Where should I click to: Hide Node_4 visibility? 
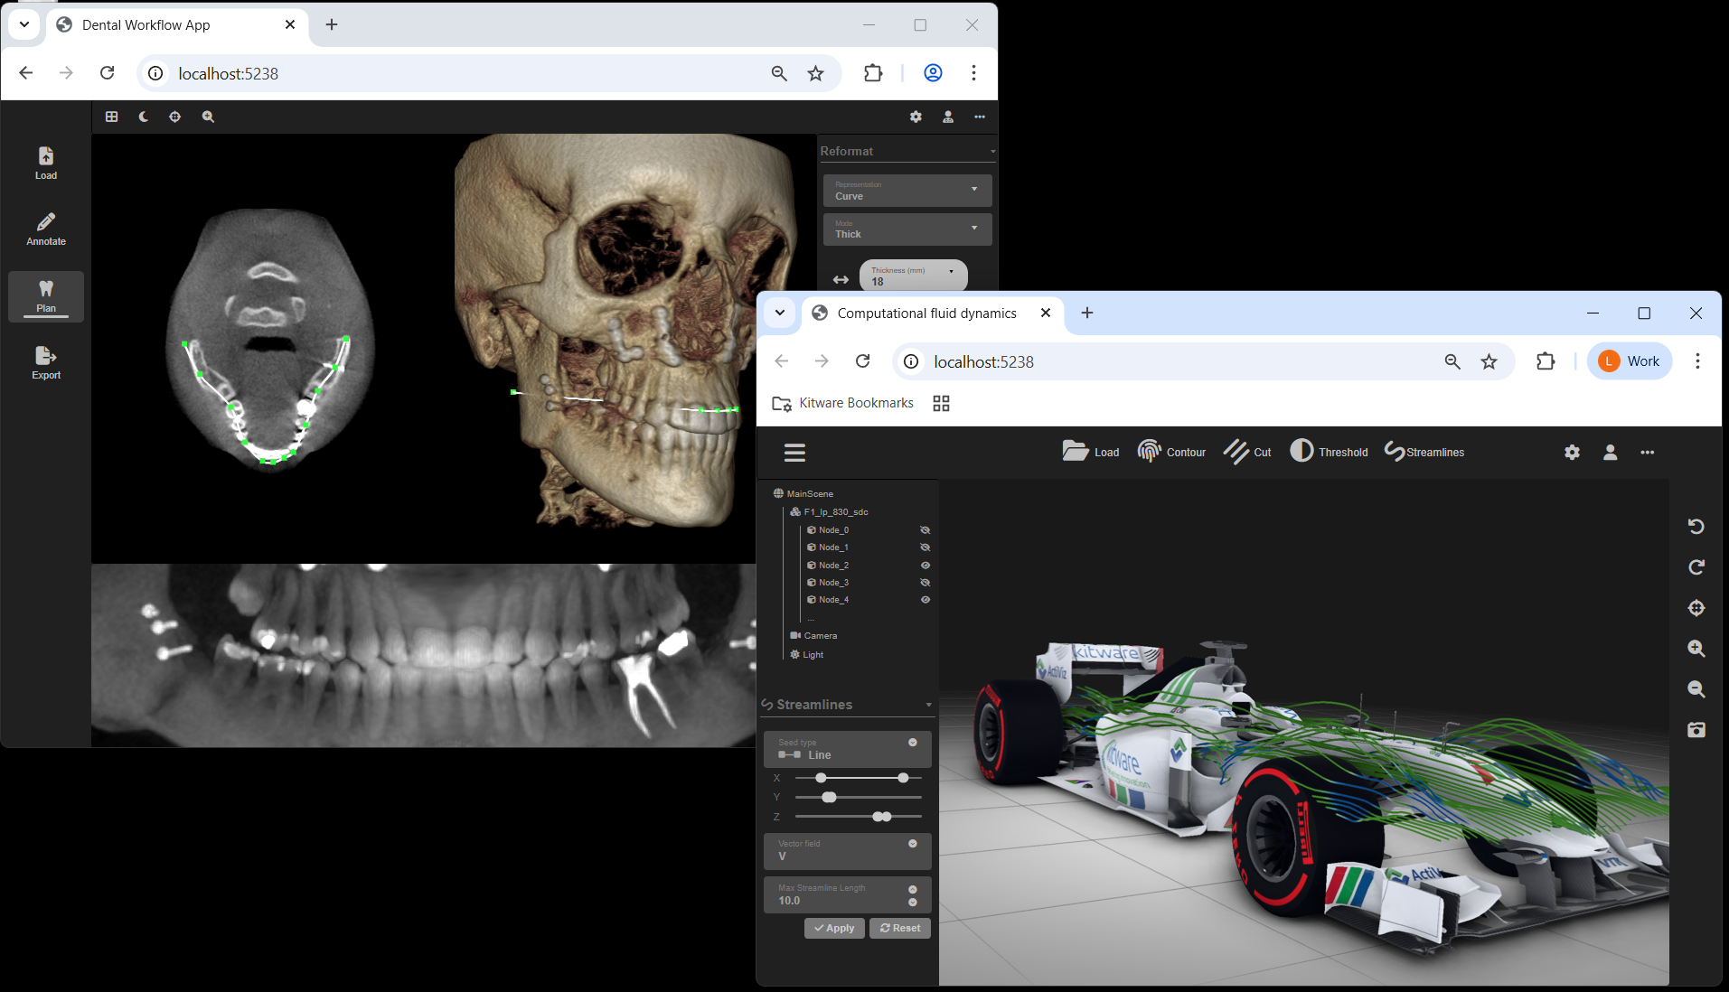(x=925, y=600)
